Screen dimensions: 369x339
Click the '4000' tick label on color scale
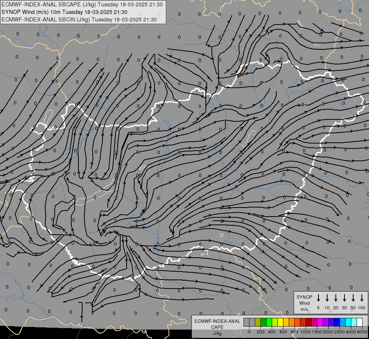click(x=351, y=332)
